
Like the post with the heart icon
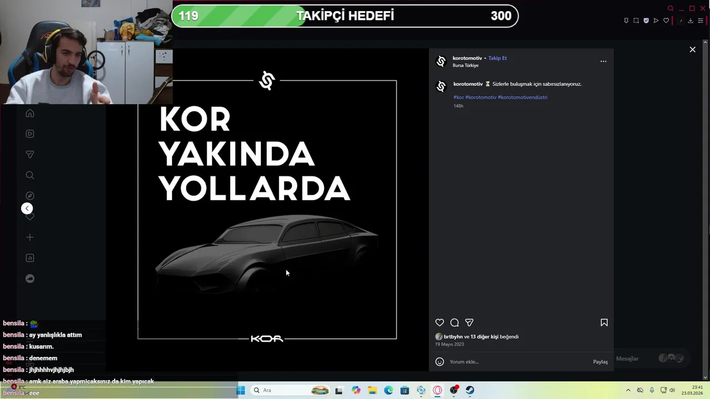coord(439,323)
